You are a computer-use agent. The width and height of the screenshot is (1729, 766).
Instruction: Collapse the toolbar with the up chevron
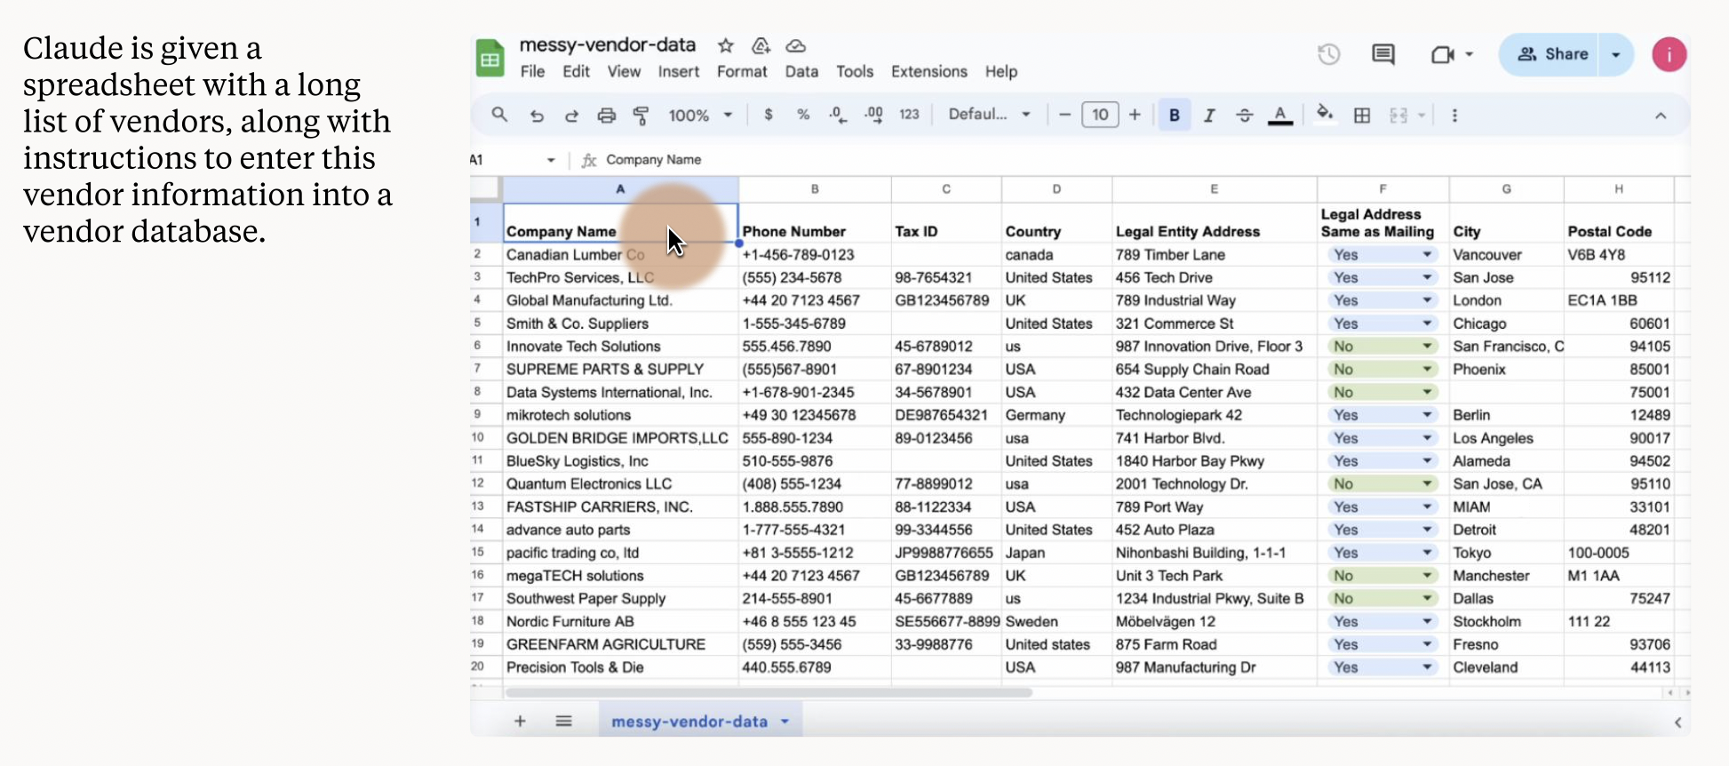[x=1660, y=116]
